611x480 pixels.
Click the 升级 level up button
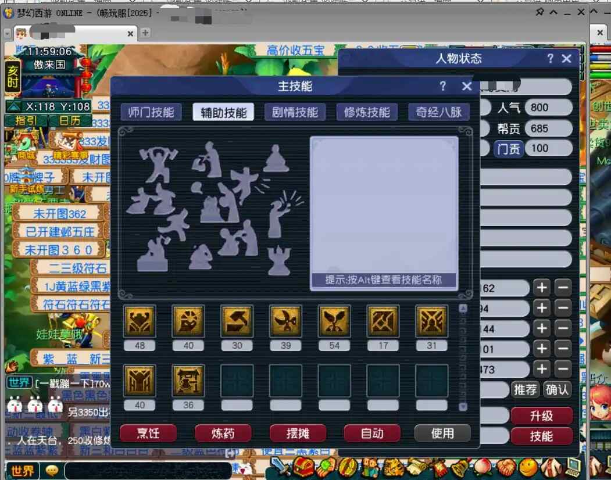[x=542, y=415]
